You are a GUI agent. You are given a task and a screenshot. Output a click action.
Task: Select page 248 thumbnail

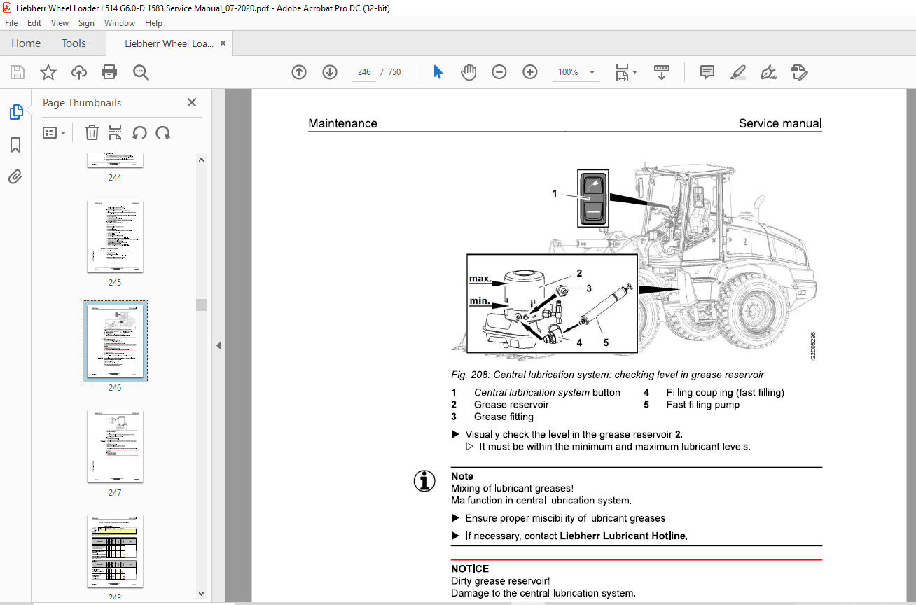coord(115,552)
